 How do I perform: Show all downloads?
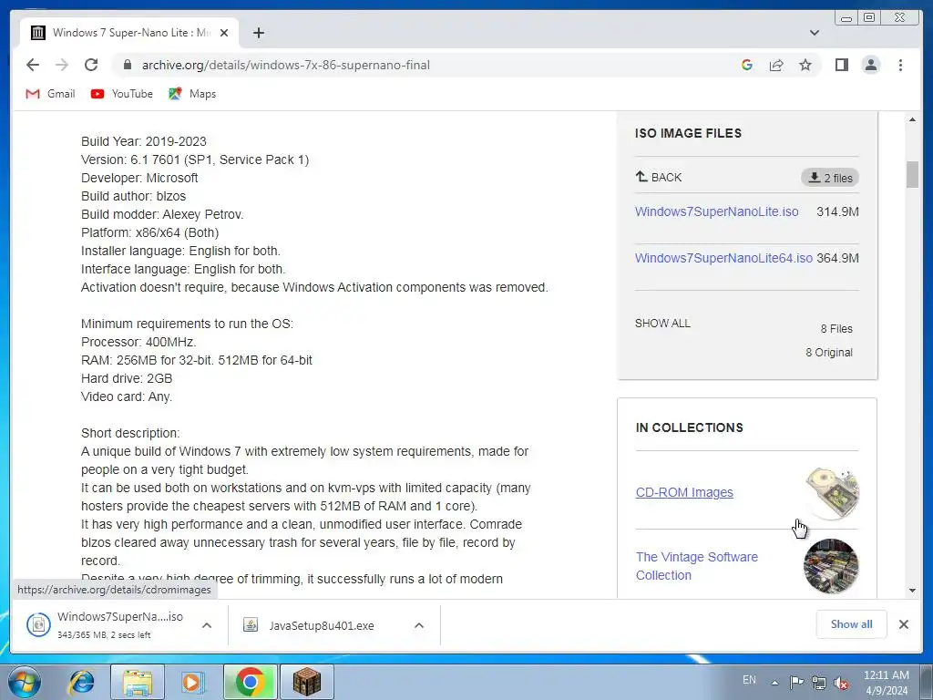pos(852,623)
